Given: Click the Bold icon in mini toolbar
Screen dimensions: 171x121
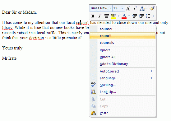Looking at the screenshot, I should click(93, 16).
